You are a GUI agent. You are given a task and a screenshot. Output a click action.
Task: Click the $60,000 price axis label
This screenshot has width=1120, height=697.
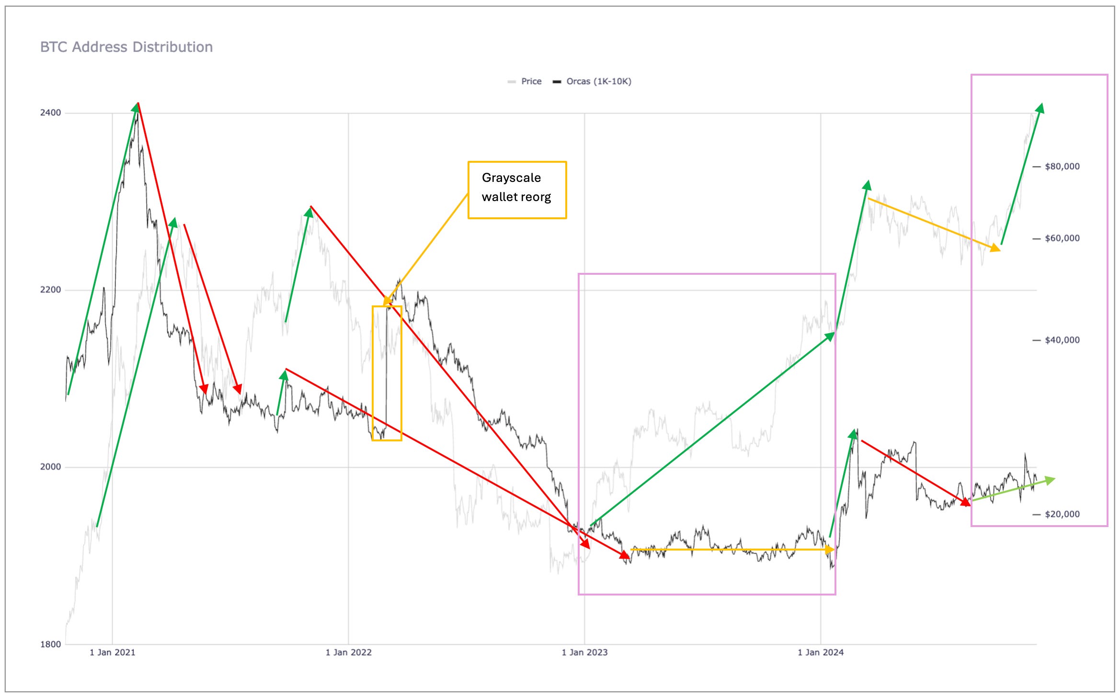coord(1062,238)
